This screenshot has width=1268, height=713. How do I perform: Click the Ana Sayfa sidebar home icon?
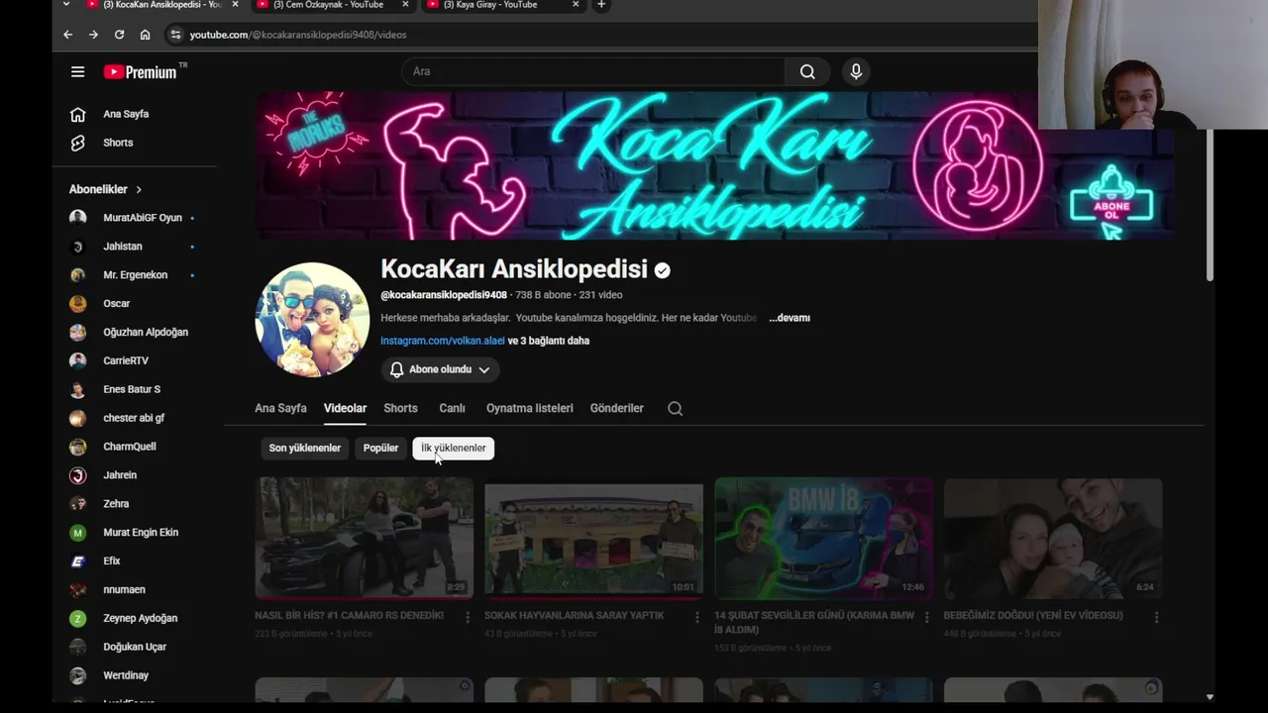pyautogui.click(x=77, y=114)
